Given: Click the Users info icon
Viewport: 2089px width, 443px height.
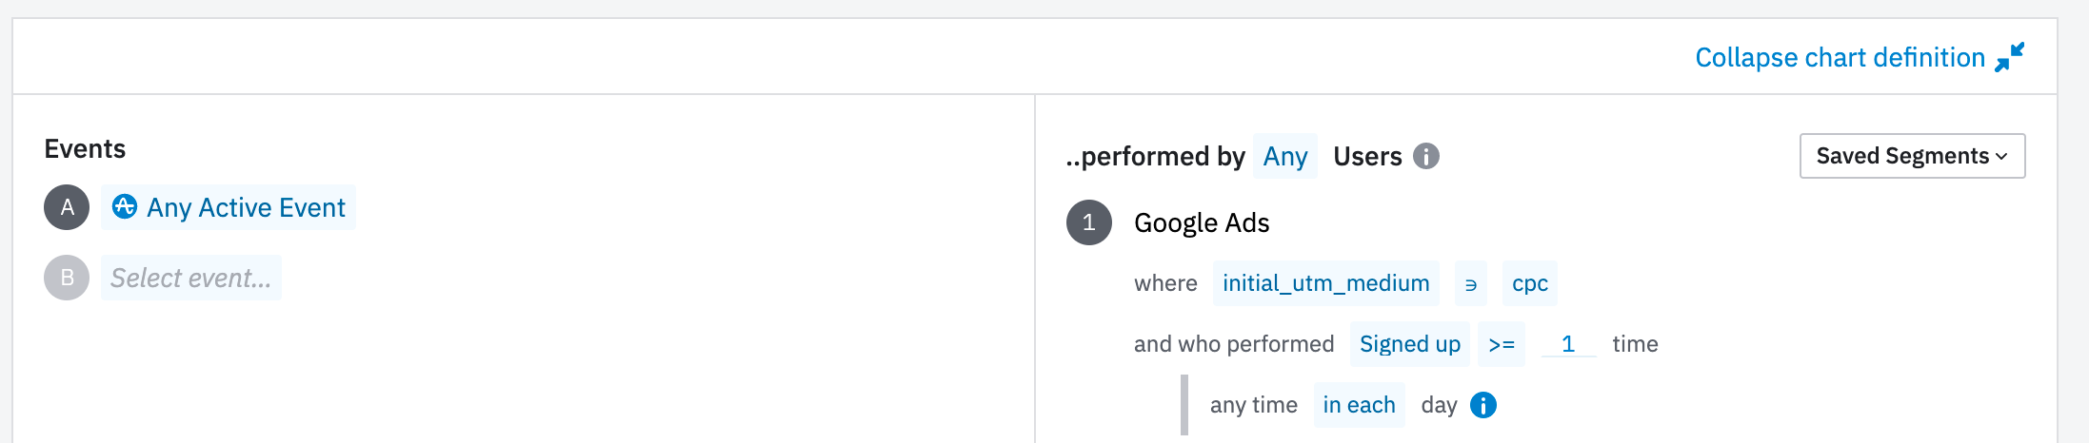Looking at the screenshot, I should [x=1425, y=156].
